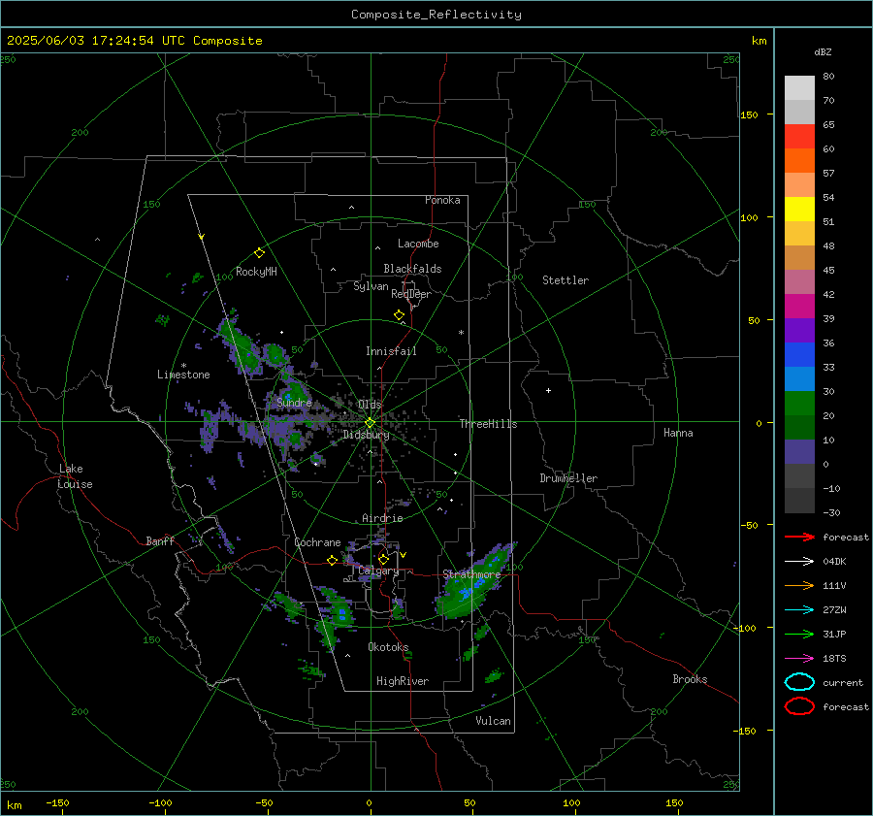Image resolution: width=873 pixels, height=816 pixels.
Task: Click the Cochrane label
Action: pyautogui.click(x=317, y=542)
